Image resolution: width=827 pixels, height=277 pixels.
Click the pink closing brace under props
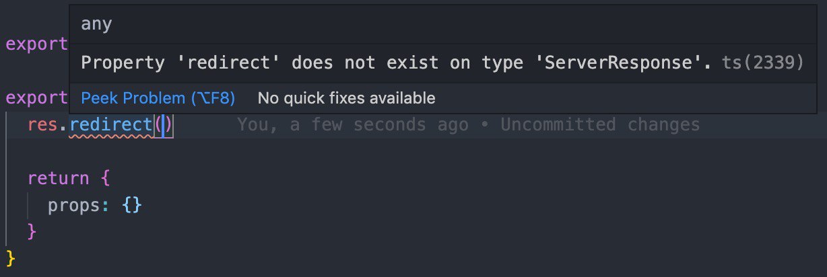[x=32, y=232]
